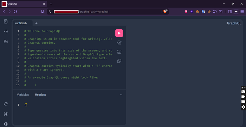Viewport: 246px width, 127px height.
Task: Show the query history panel
Action: click(6, 31)
